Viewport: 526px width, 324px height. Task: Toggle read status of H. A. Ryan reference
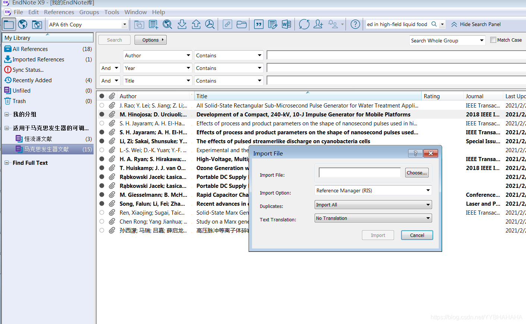[x=102, y=159]
